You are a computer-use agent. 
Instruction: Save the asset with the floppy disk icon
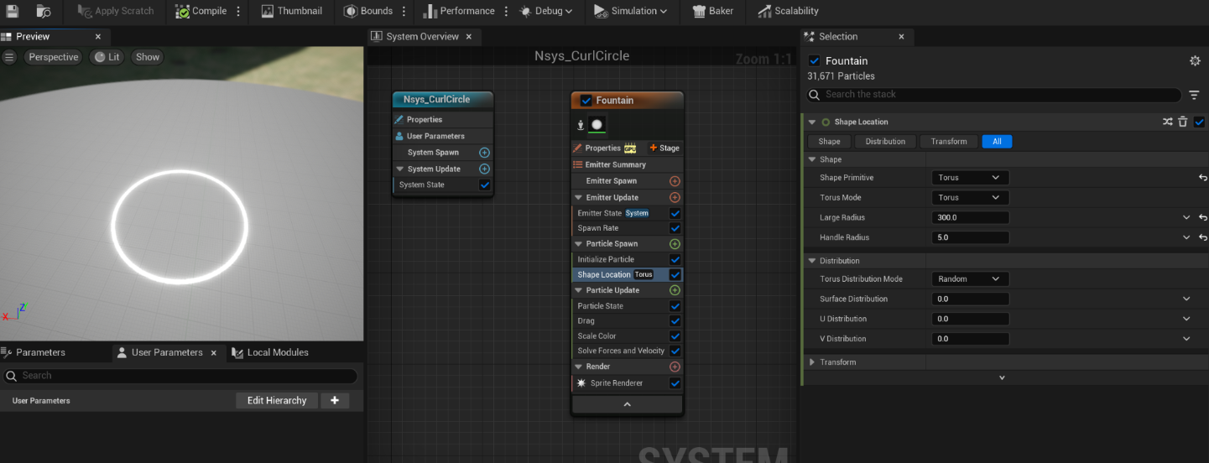(x=13, y=11)
